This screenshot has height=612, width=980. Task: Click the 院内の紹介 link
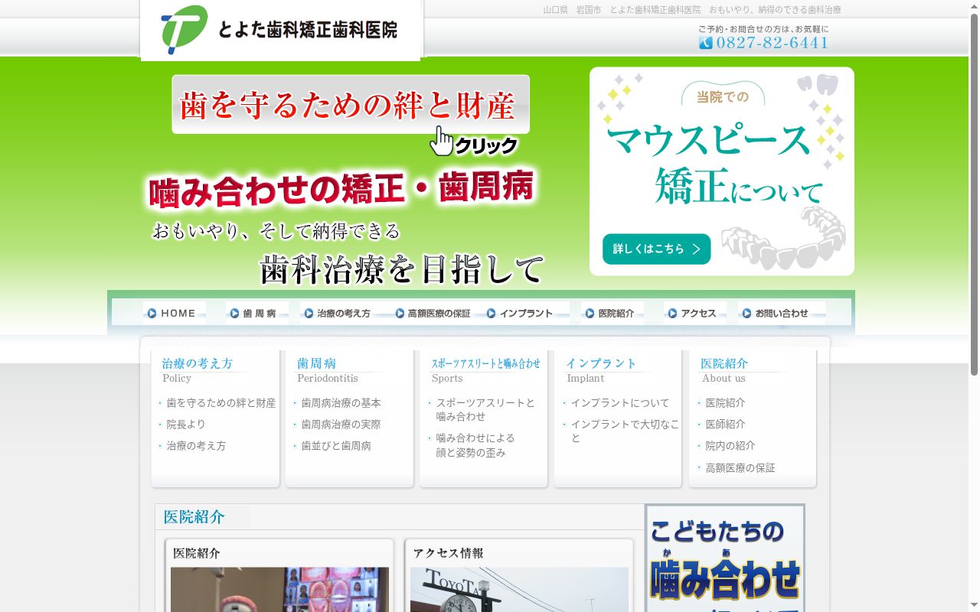click(730, 446)
